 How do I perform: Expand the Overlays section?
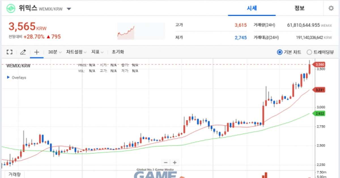coord(16,77)
